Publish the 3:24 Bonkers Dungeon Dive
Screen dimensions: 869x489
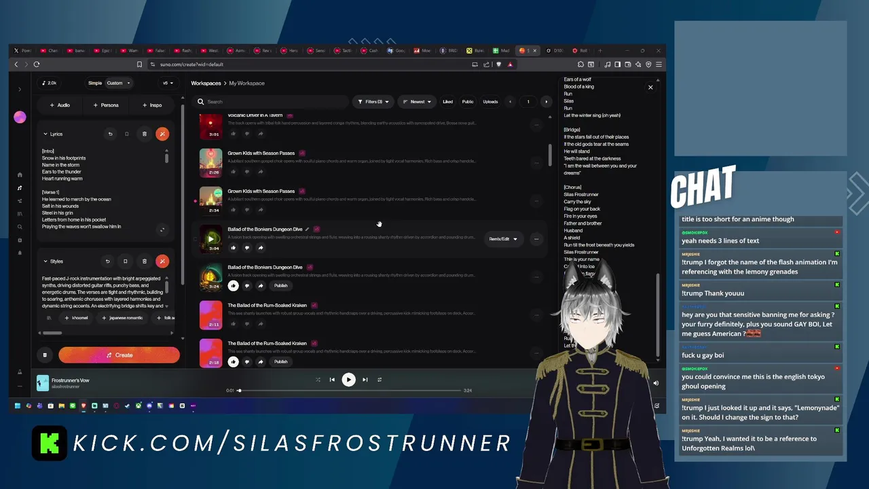pos(280,285)
